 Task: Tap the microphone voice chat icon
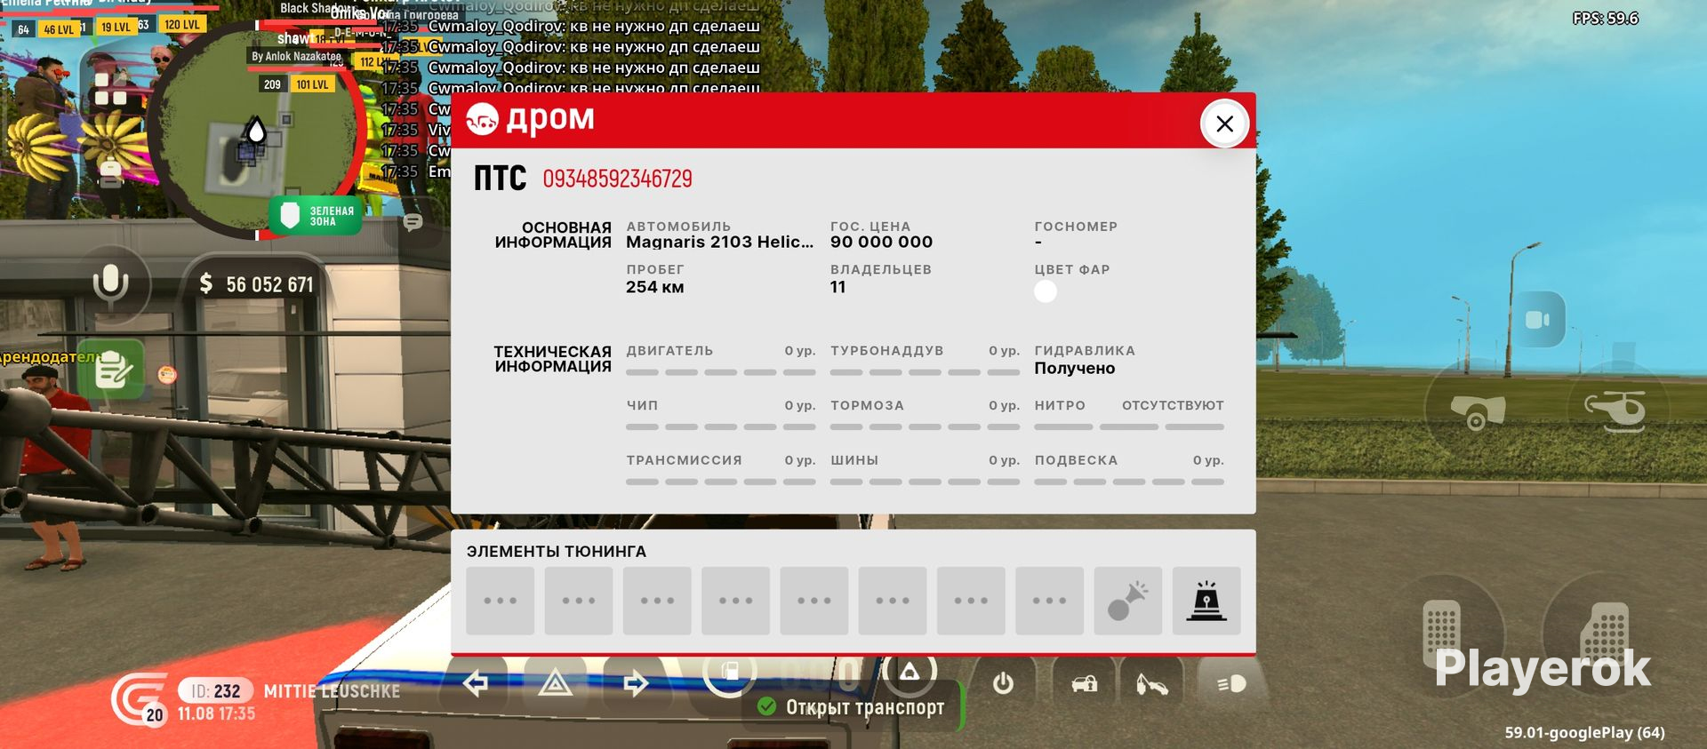click(111, 283)
